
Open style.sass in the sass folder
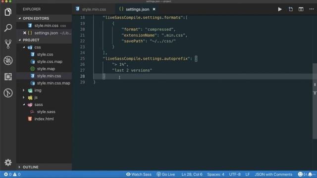(x=46, y=112)
